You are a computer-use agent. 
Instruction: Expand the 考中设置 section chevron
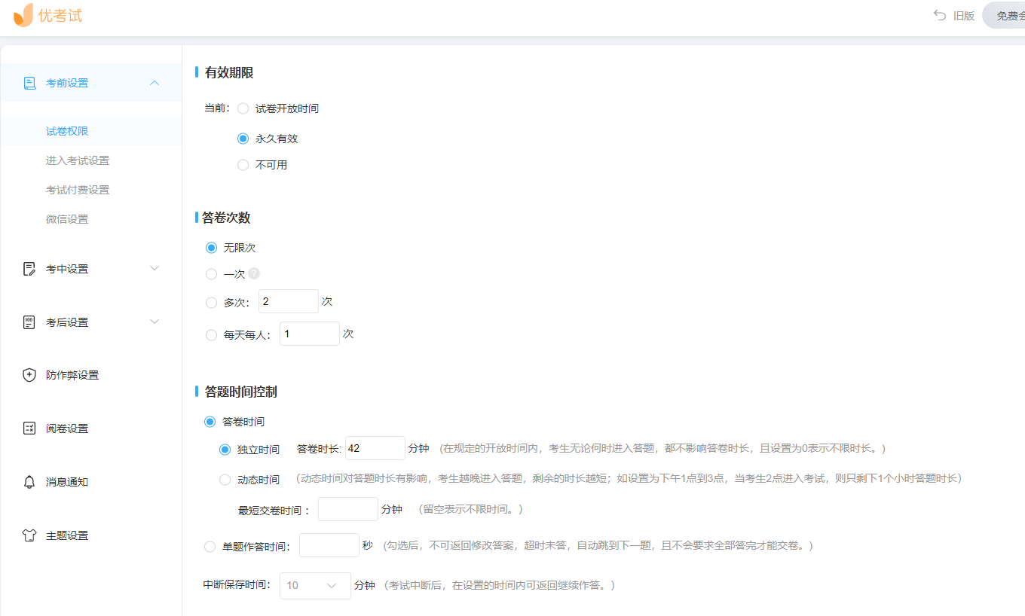tap(155, 268)
